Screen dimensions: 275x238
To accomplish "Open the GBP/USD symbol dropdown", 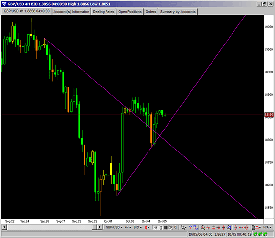I will point(114,227).
